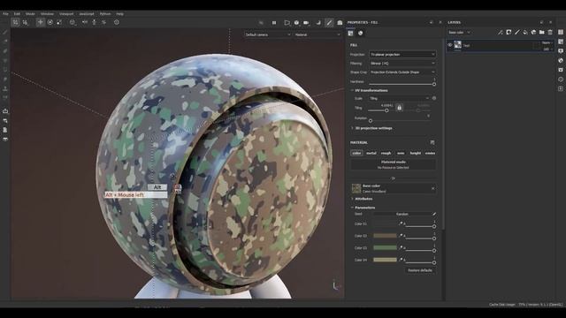Viewport: 566px width, 318px height.
Task: Open the Color 03 green swatch
Action: click(x=385, y=247)
